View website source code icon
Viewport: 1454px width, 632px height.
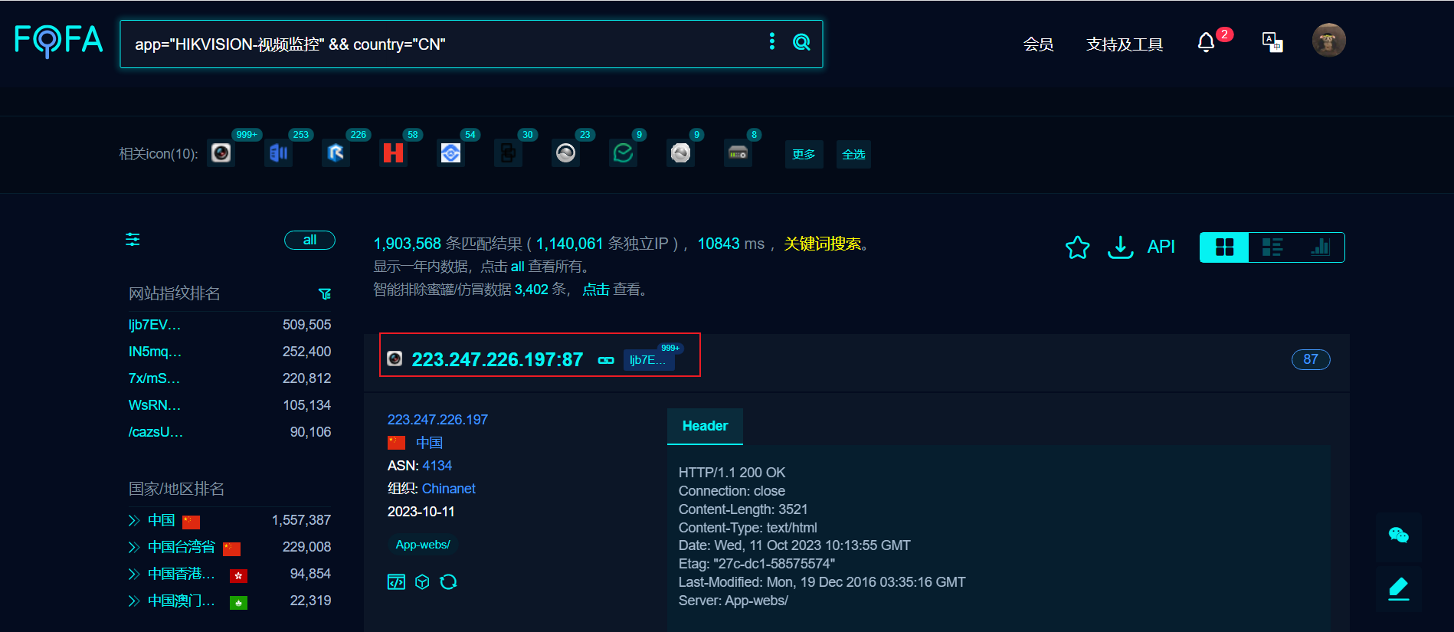pyautogui.click(x=396, y=582)
